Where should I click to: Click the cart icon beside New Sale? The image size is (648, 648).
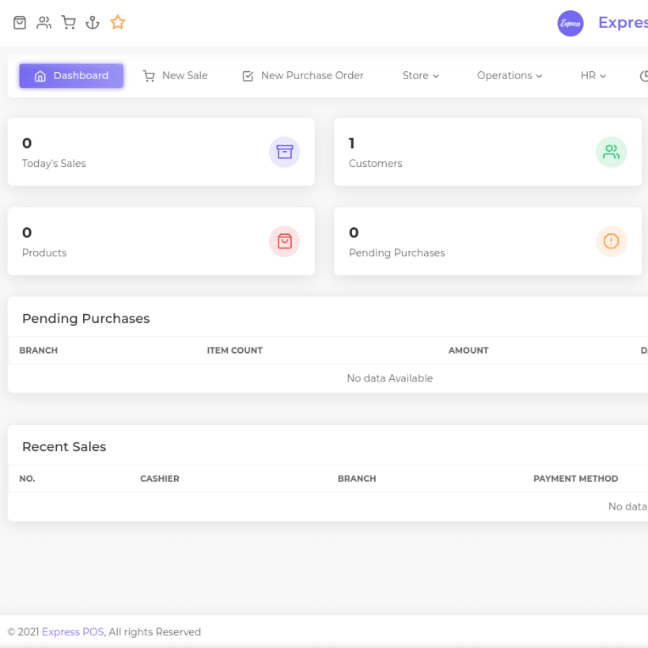point(149,76)
